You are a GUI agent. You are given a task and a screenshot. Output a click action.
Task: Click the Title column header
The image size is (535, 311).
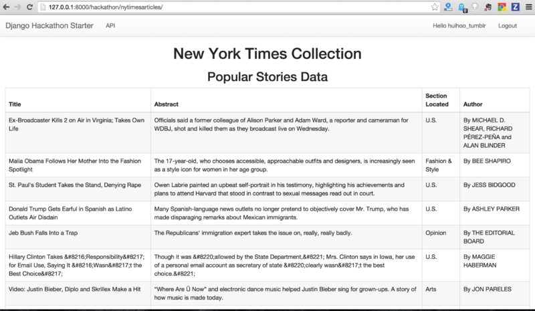pos(15,105)
